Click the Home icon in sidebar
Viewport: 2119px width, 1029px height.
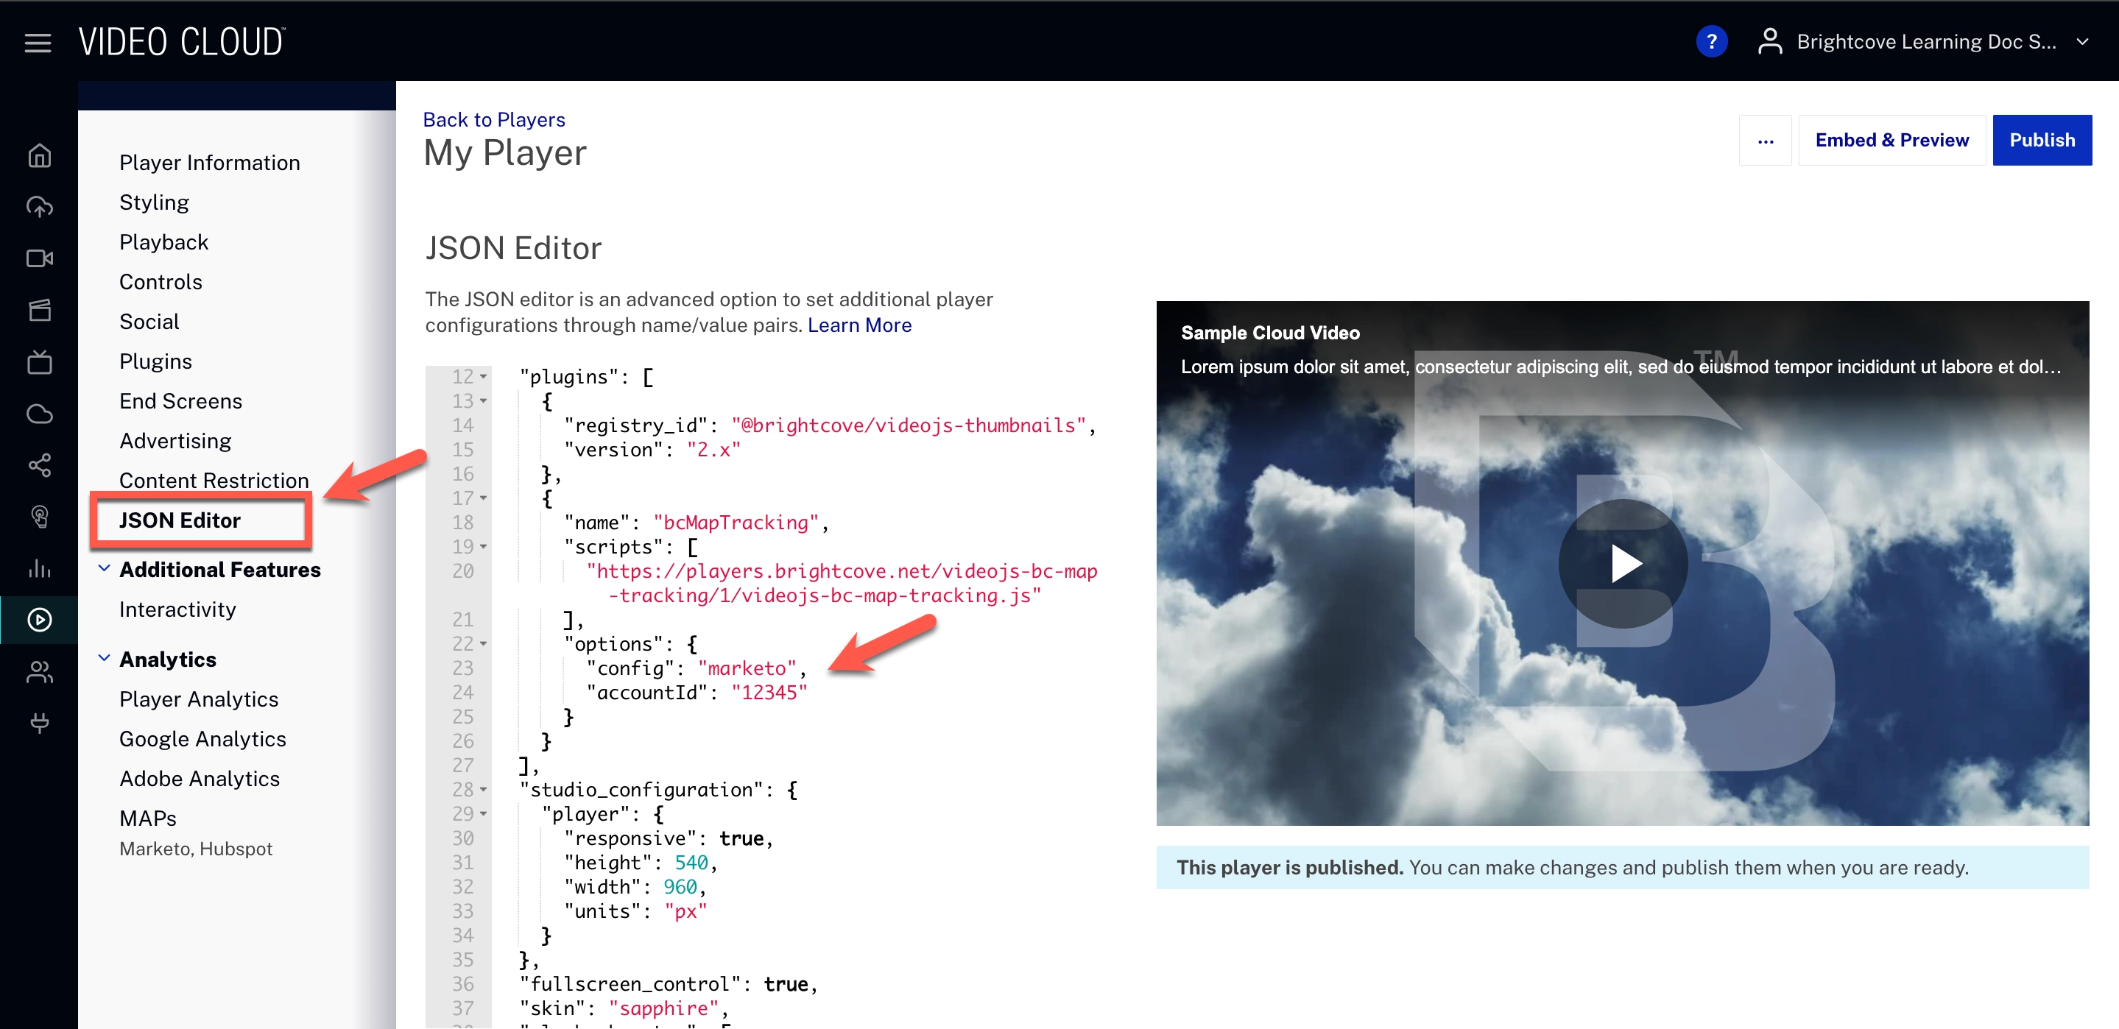(40, 155)
